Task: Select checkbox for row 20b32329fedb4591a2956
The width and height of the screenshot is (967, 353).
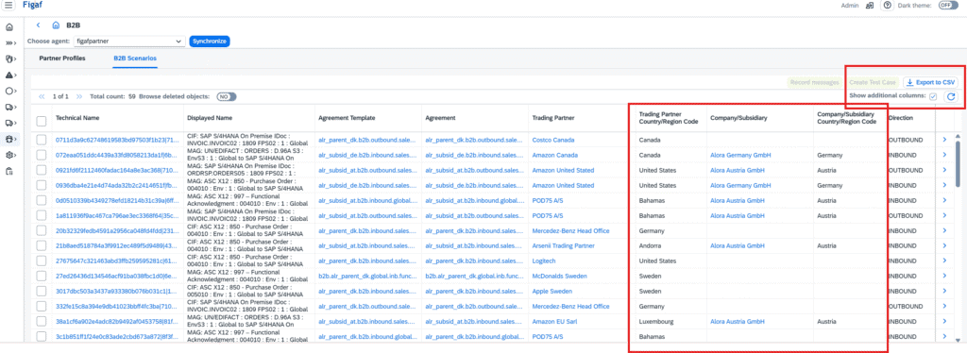Action: [42, 230]
